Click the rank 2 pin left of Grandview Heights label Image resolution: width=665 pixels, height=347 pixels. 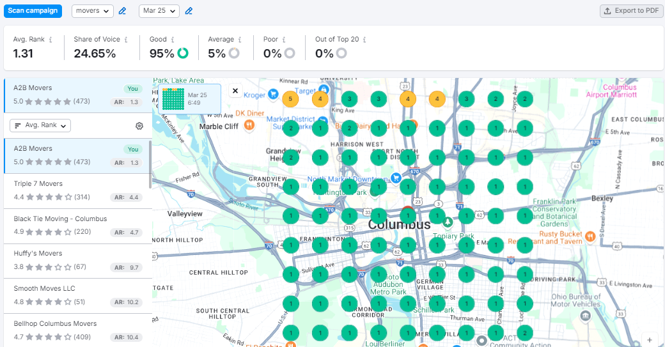pyautogui.click(x=290, y=158)
